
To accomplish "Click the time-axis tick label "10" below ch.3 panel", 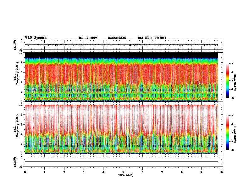I will pyautogui.click(x=221, y=172).
